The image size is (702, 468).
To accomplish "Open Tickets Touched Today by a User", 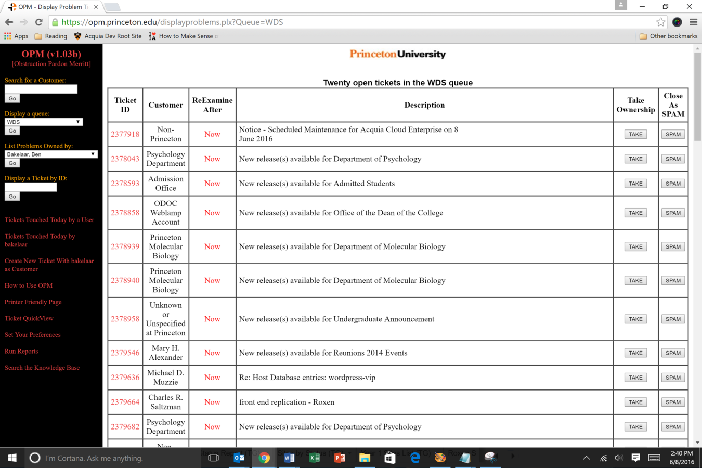I will click(49, 220).
